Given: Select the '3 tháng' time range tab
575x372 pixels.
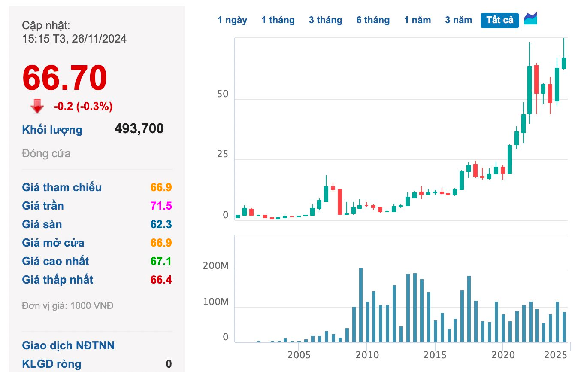Looking at the screenshot, I should click(x=325, y=20).
